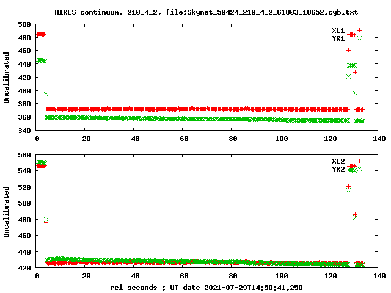Click the top plot's red point at 460 near right edge
The width and height of the screenshot is (391, 293).
(348, 50)
